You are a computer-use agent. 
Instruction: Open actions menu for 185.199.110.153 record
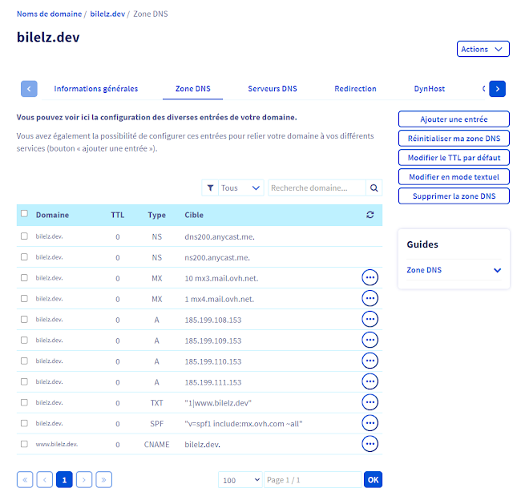click(370, 361)
